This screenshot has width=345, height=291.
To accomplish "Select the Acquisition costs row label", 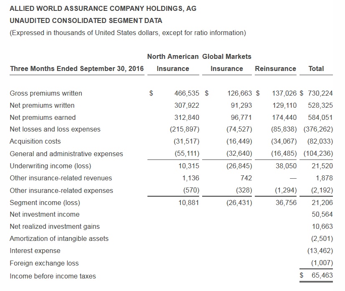I will click(35, 141).
